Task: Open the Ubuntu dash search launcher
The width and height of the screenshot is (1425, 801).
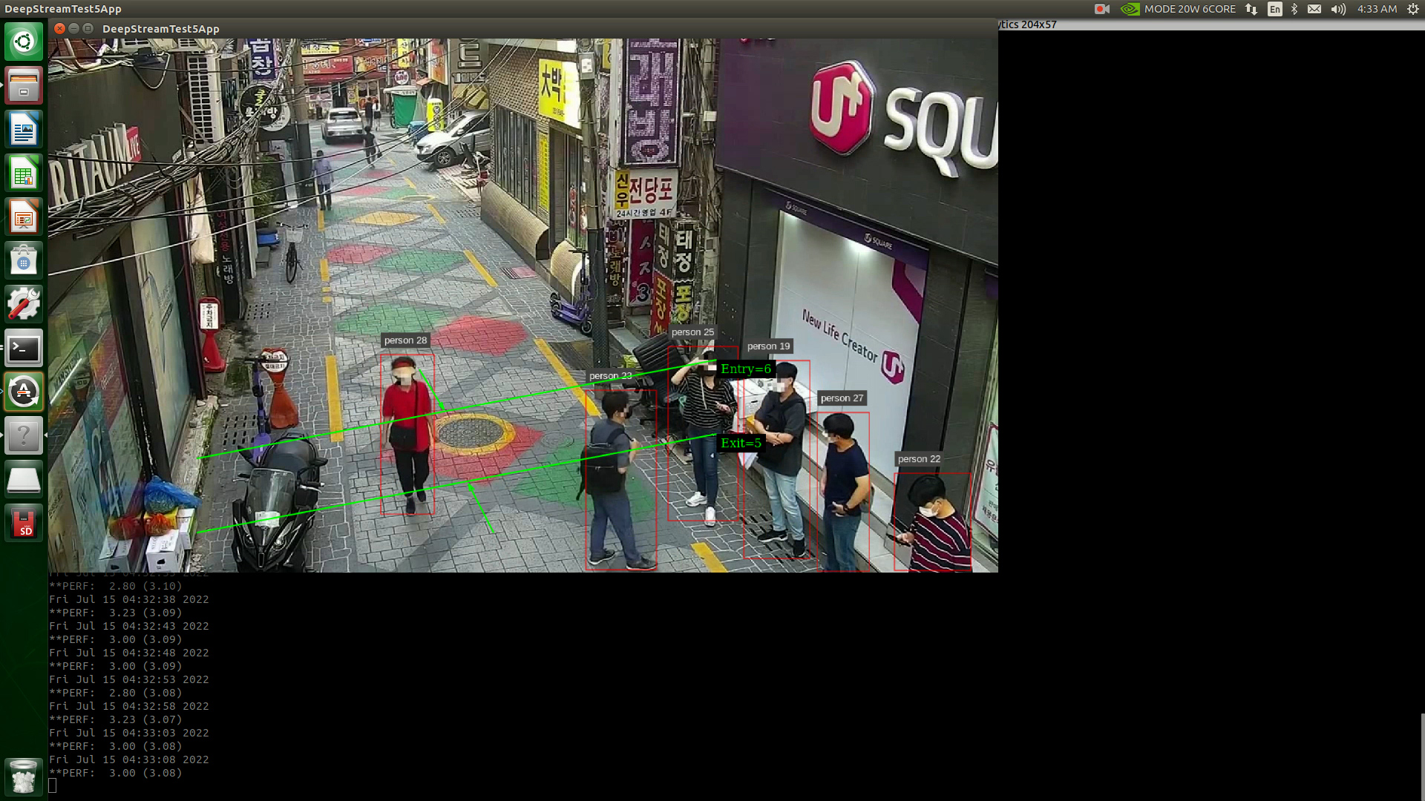Action: point(24,42)
